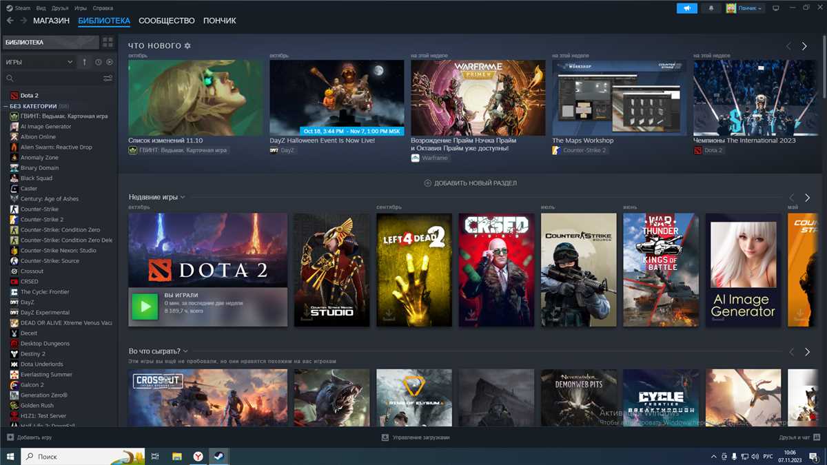
Task: Switch to Big Picture mode monitor icon
Action: (775, 8)
